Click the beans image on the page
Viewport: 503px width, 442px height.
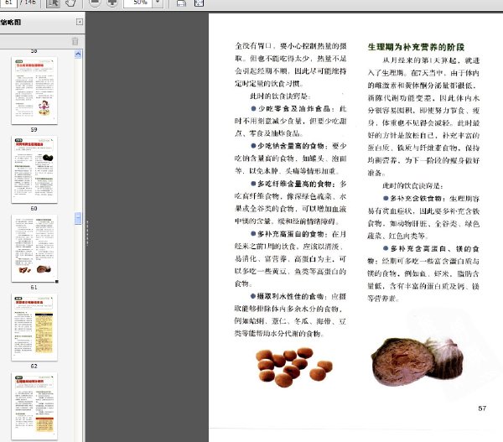(x=293, y=367)
